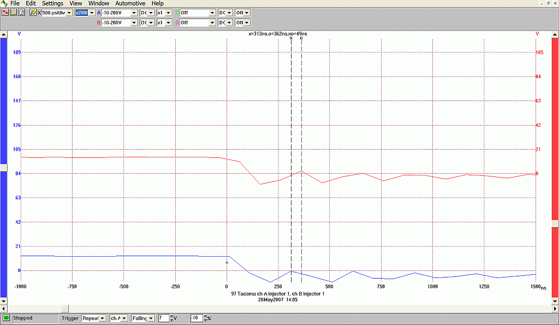
Task: Expand the x2000 zoom factor dropdown
Action: [x=92, y=13]
